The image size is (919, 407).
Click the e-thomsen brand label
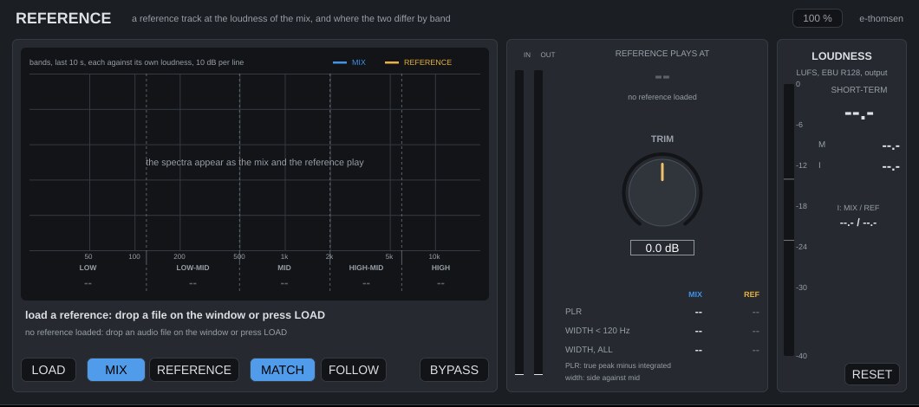pos(881,18)
